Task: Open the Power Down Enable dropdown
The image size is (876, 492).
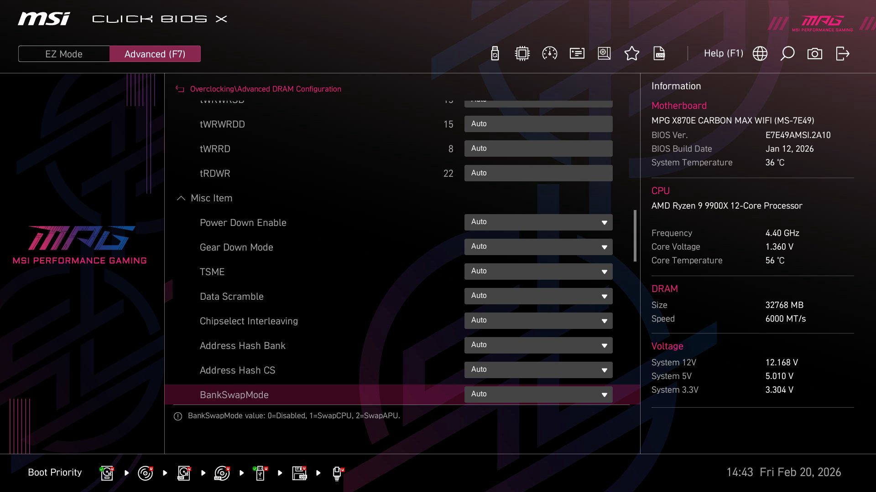Action: 538,222
